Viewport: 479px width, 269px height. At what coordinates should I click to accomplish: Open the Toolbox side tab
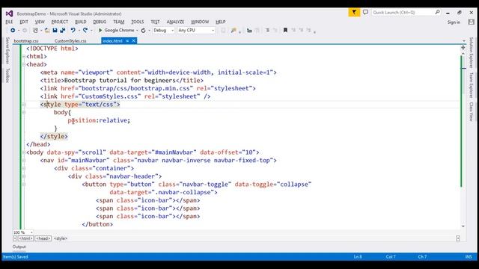coord(7,75)
